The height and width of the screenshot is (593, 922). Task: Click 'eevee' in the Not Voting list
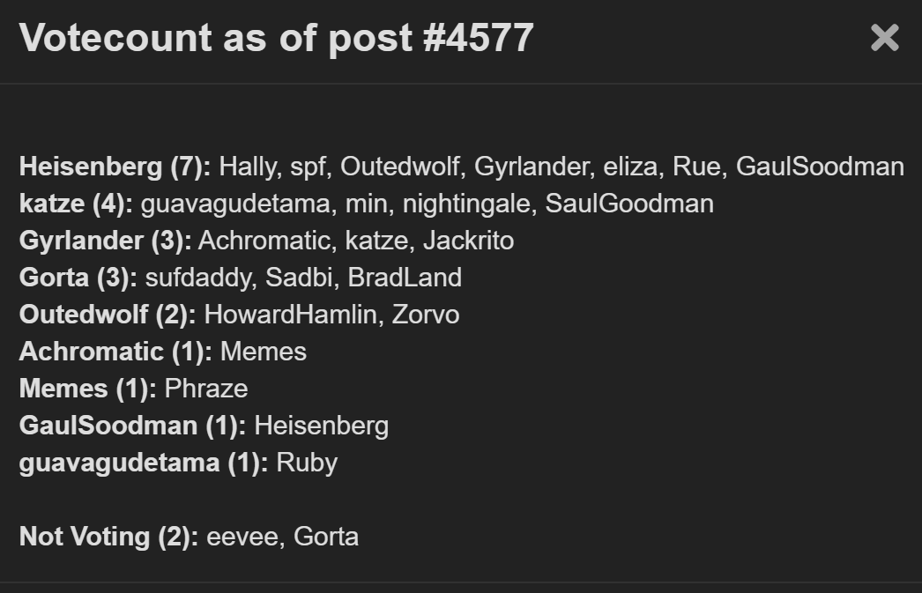(x=245, y=537)
